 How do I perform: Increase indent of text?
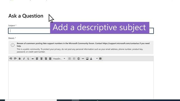point(78,59)
